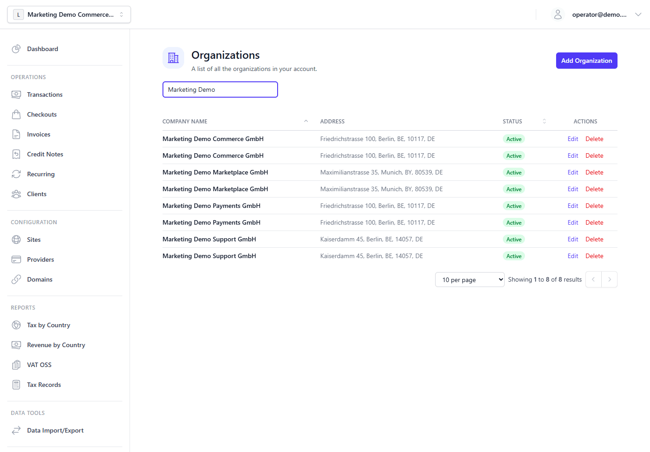Click the Showing 1 to 8 results text
This screenshot has width=650, height=452.
tap(545, 279)
